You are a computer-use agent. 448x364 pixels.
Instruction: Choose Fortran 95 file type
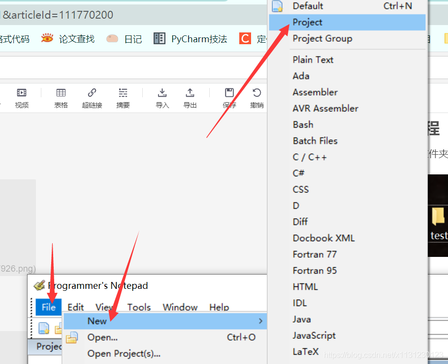(x=347, y=271)
